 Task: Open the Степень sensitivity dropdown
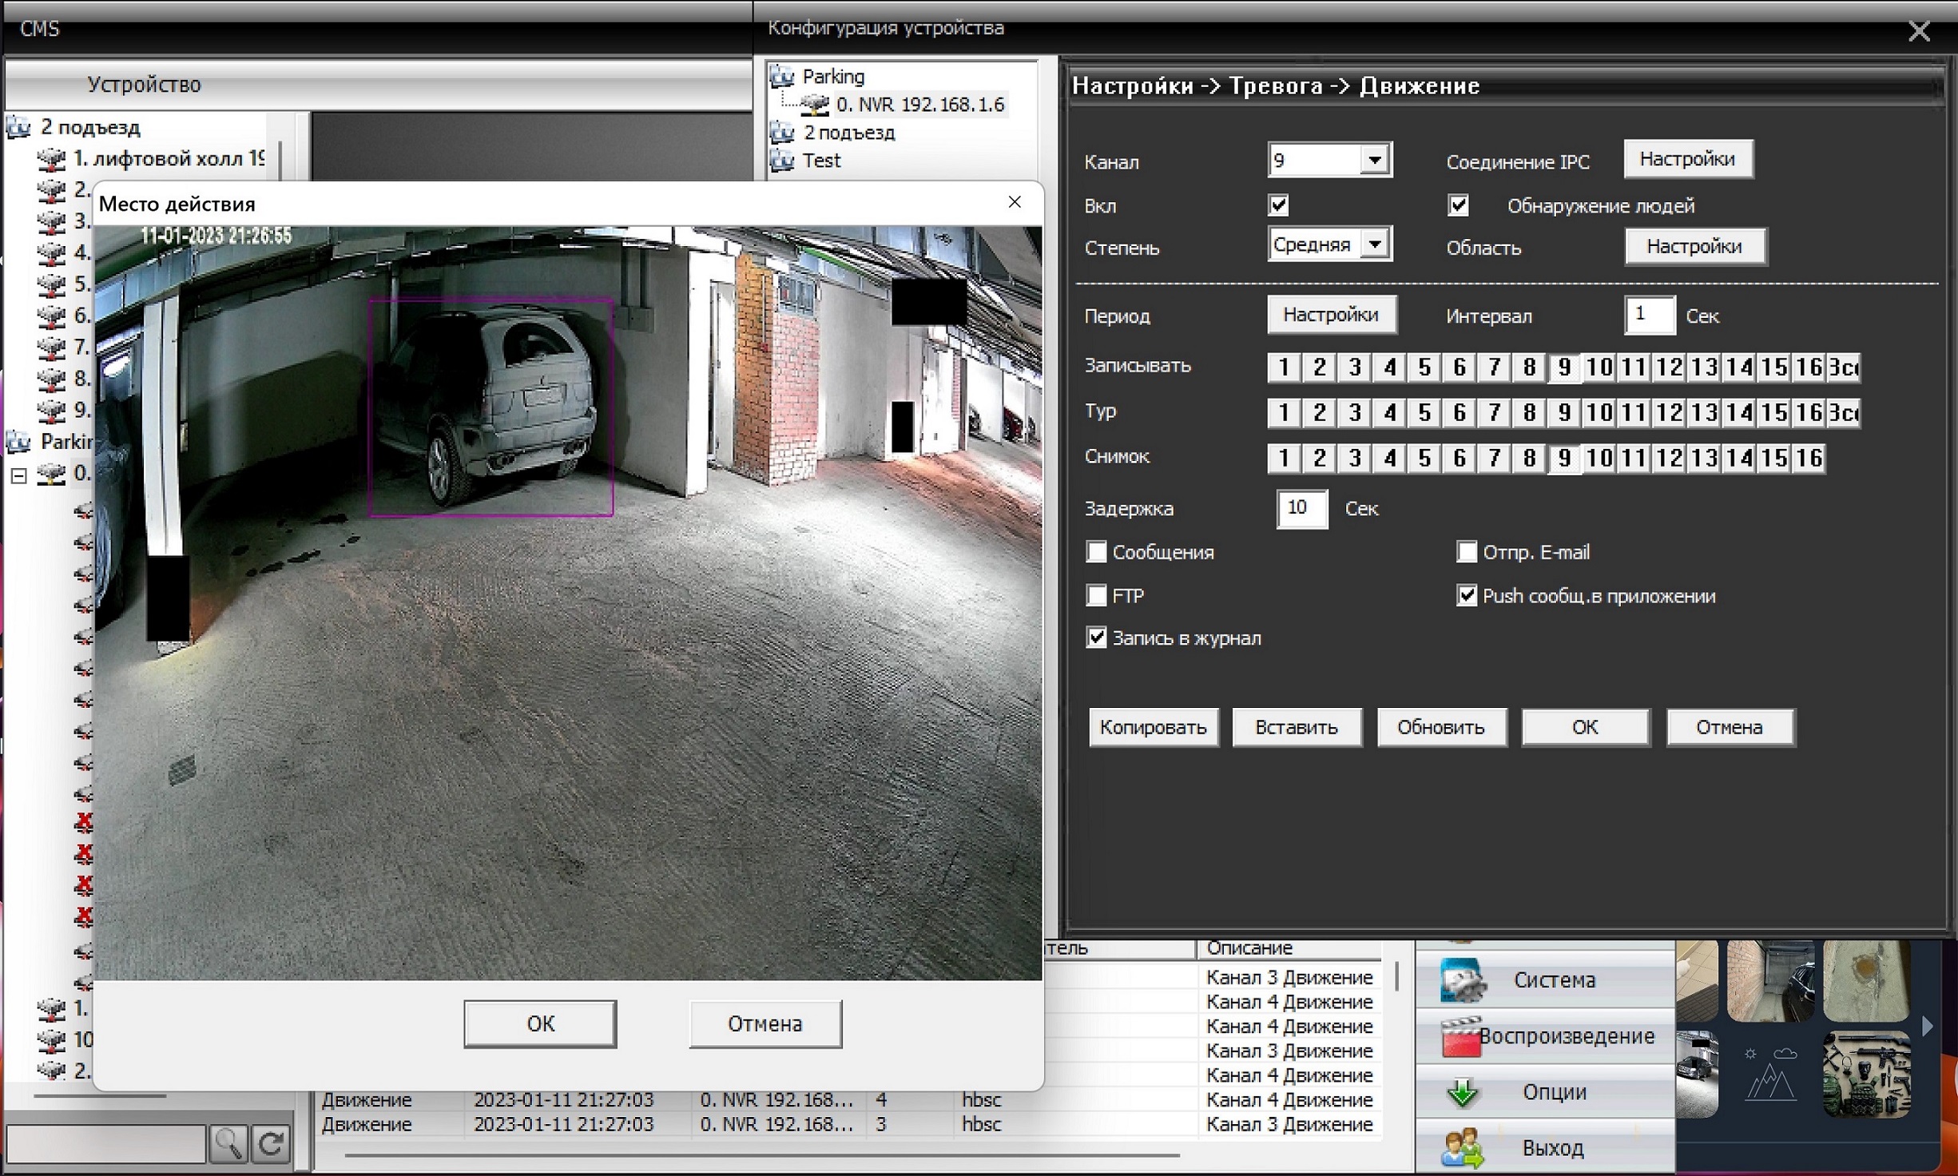[1374, 244]
